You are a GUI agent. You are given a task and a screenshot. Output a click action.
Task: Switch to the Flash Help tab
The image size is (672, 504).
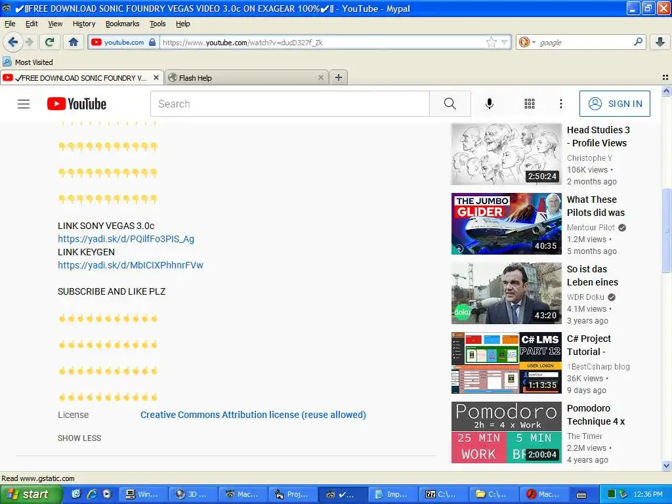[x=247, y=77]
